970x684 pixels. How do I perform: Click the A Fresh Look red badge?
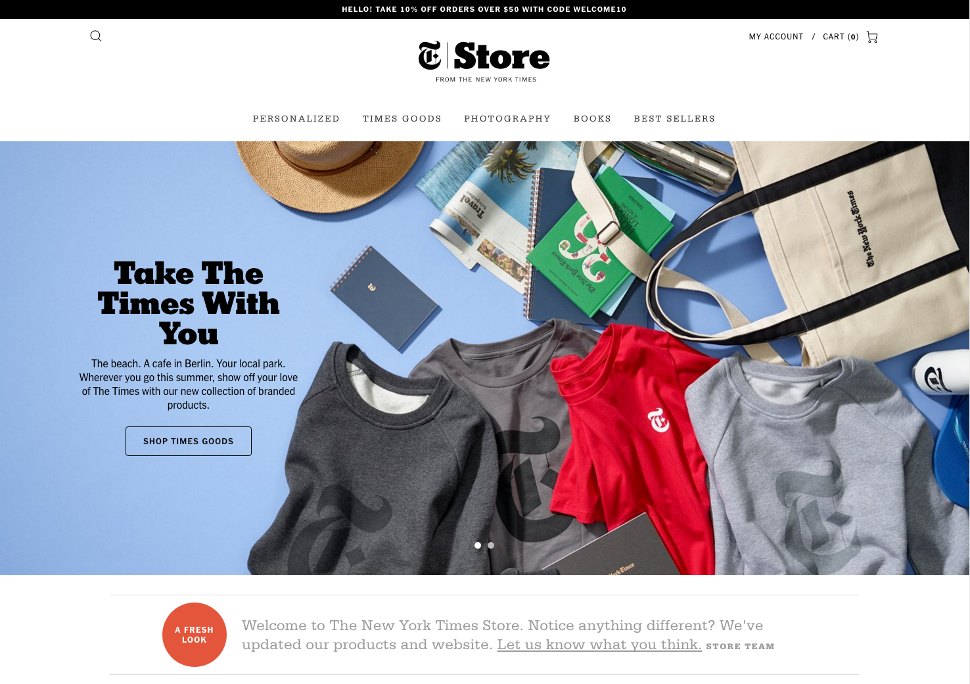pos(195,635)
